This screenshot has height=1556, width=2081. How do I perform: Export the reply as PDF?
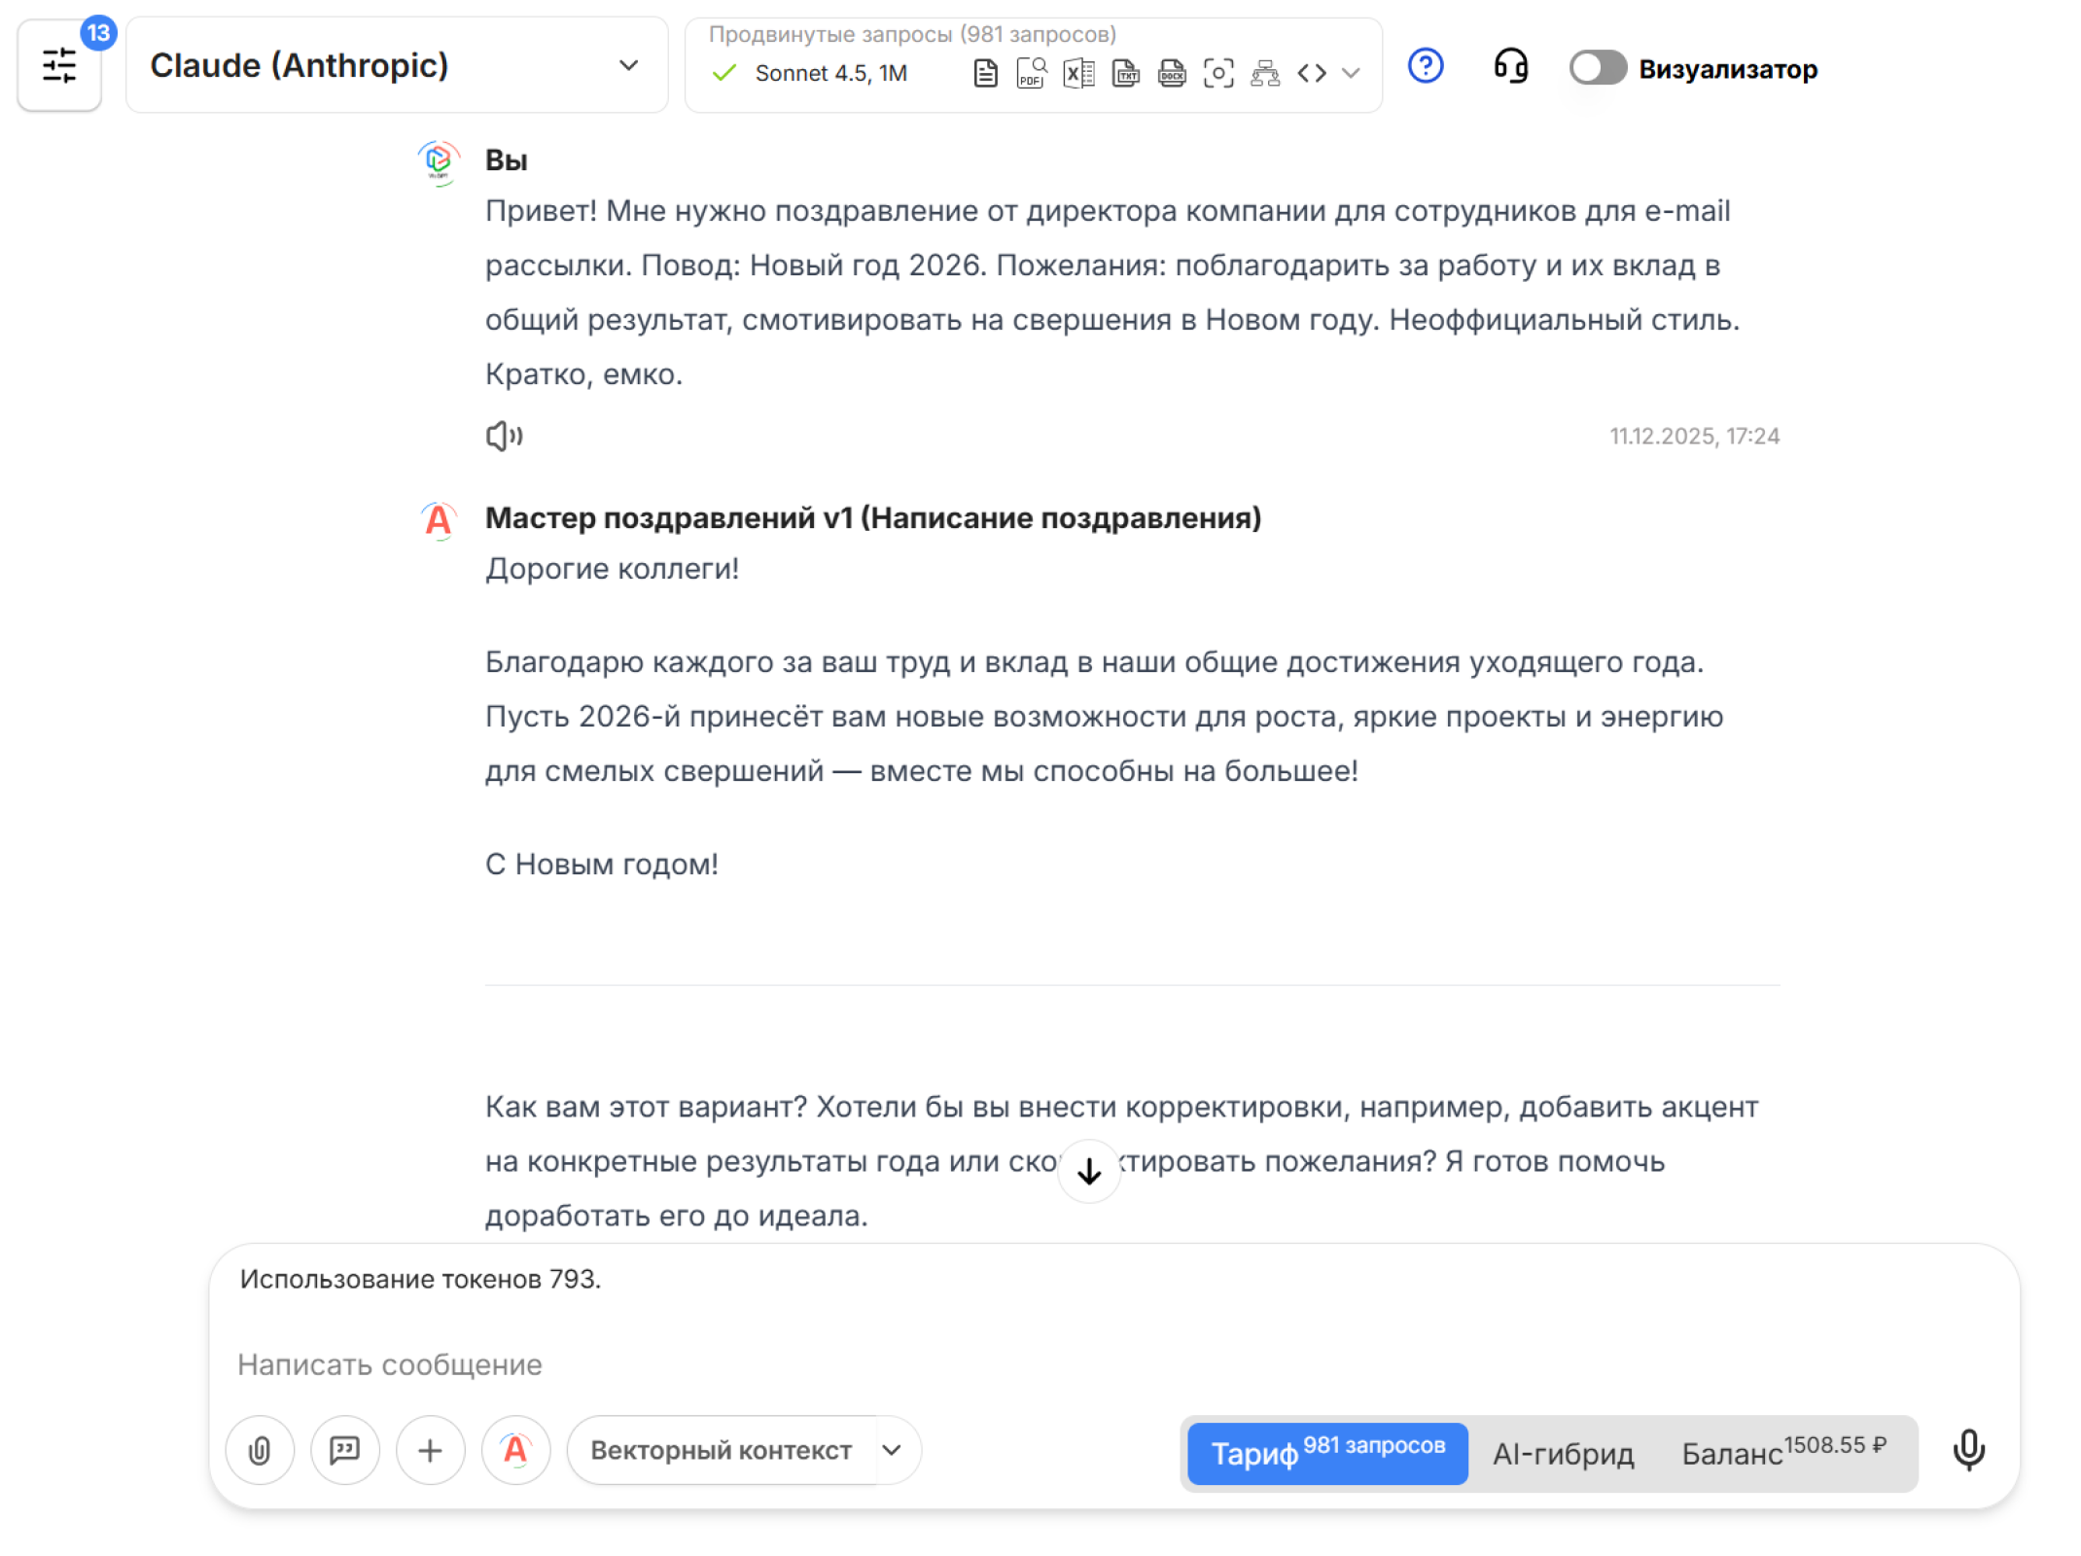pos(1028,72)
